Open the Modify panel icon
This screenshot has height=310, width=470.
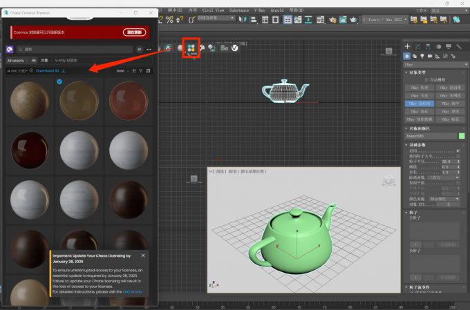pyautogui.click(x=417, y=46)
